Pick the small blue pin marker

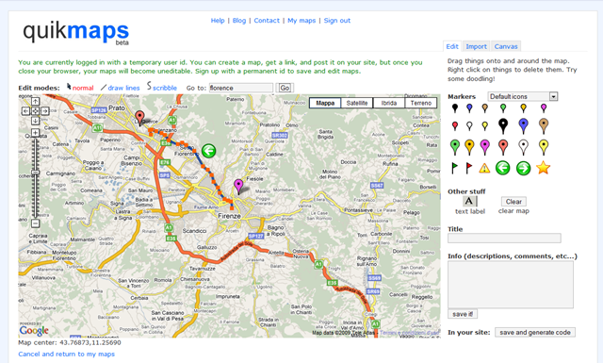[x=469, y=108]
